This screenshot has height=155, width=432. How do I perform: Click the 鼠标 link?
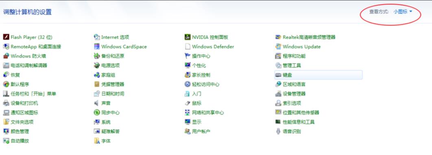[x=197, y=103]
